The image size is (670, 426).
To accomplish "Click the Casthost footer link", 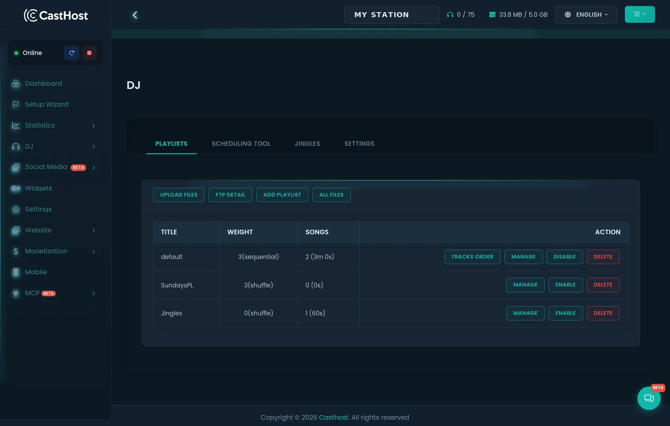I will [x=333, y=418].
